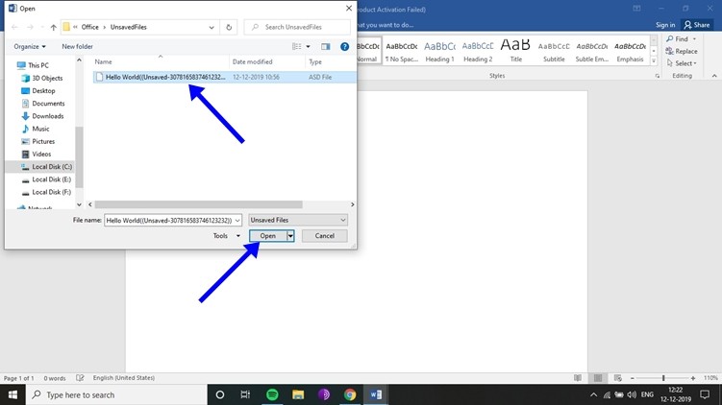Show hidden tray icons chevron
This screenshot has height=405, width=722.
(x=593, y=394)
